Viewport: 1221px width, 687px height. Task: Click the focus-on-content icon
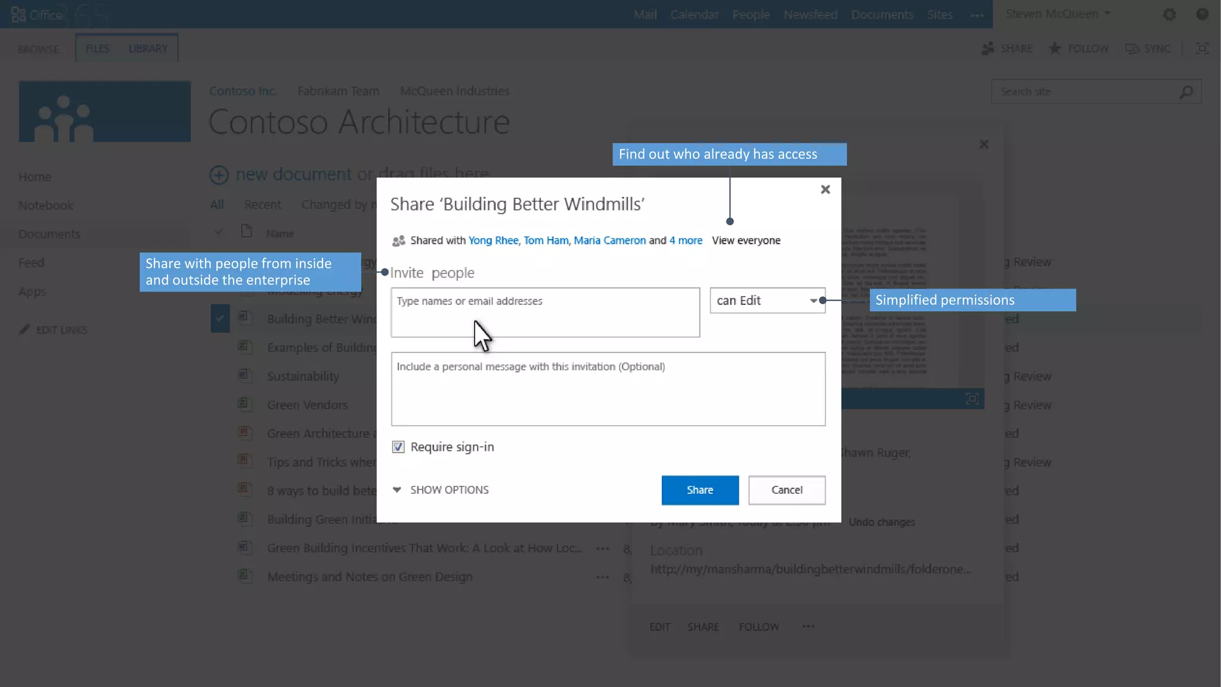click(1202, 48)
